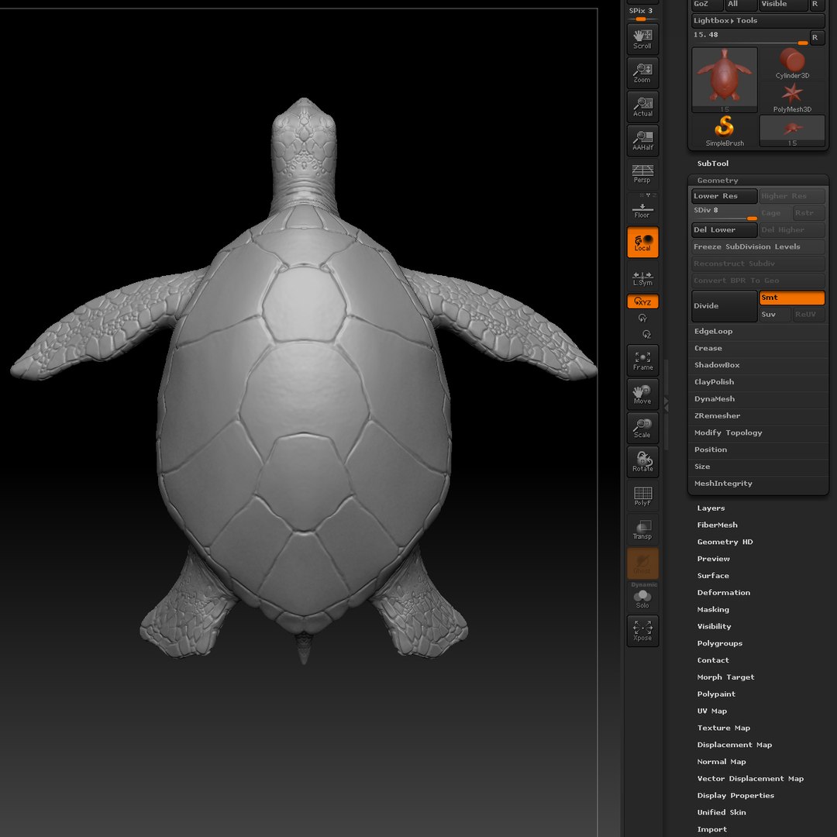The height and width of the screenshot is (837, 837).
Task: Set view to AAHalf size
Action: (642, 140)
